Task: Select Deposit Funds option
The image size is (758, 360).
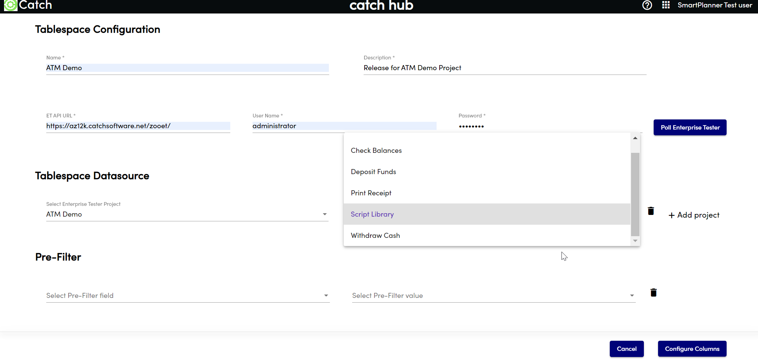Action: pos(373,172)
